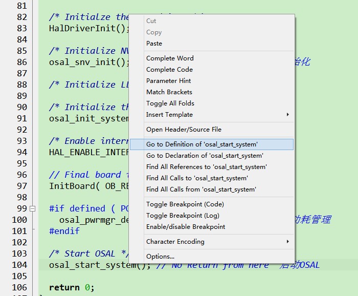Click line number 106 in the gutter
Screen dimensions: 358x296
tap(19, 287)
